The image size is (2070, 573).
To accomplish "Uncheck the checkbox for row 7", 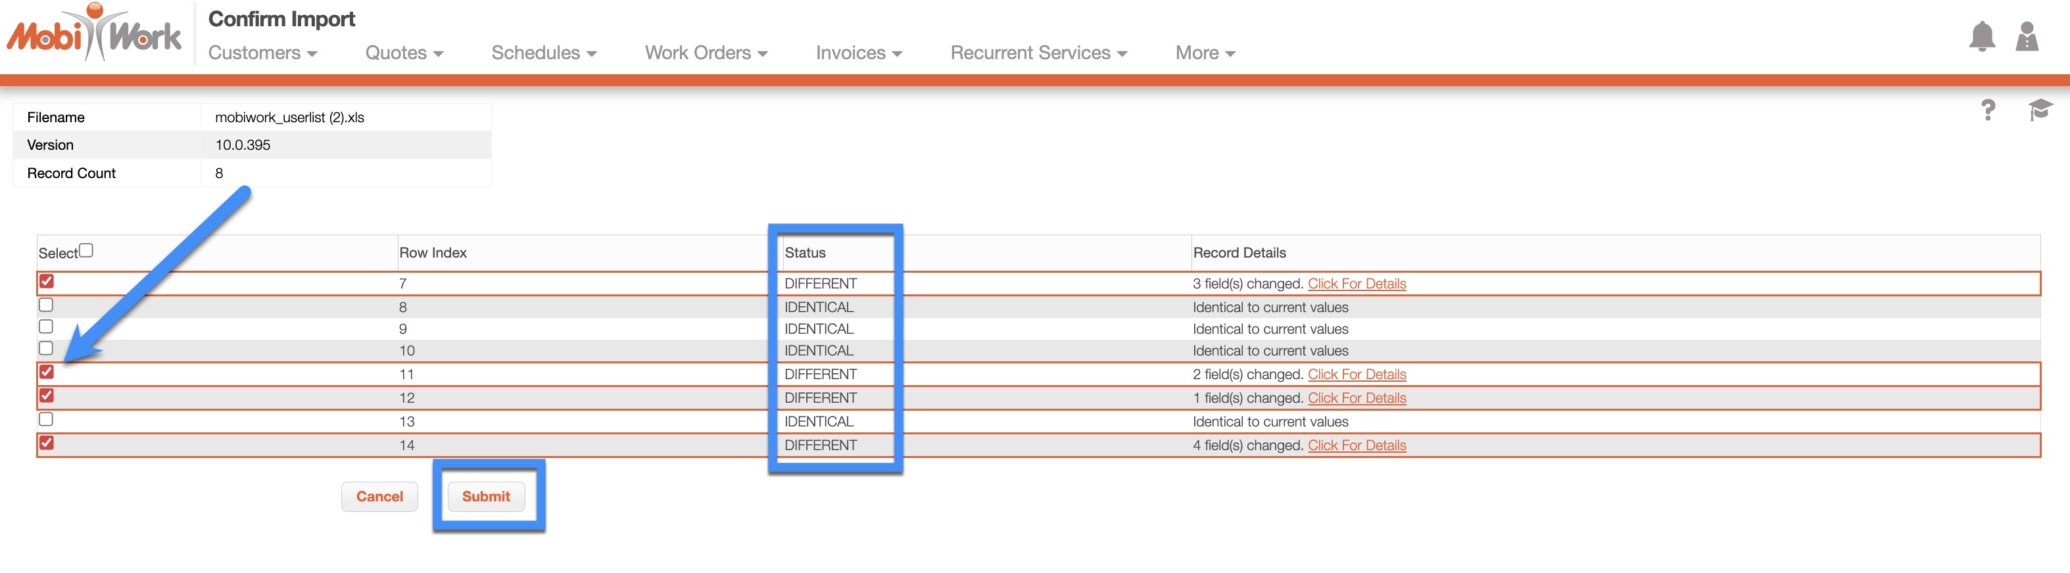I will click(47, 282).
